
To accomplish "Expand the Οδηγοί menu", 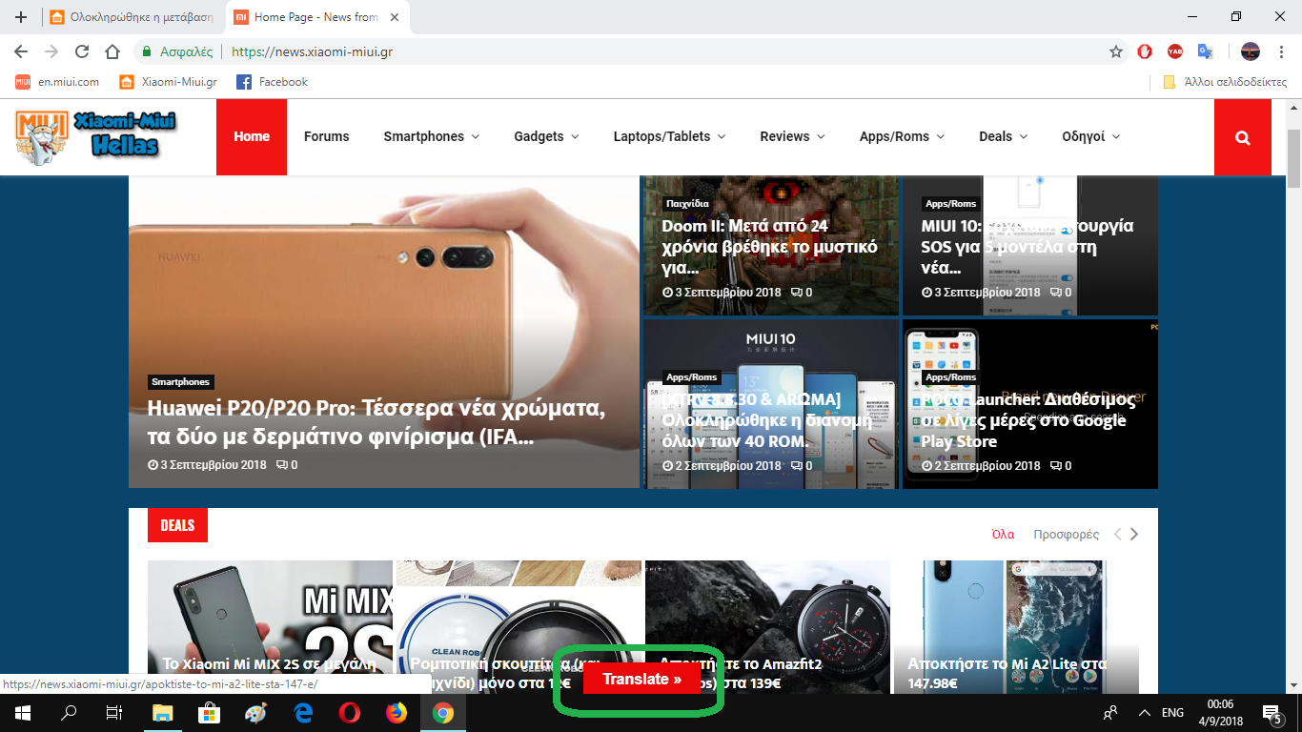I will 1090,137.
